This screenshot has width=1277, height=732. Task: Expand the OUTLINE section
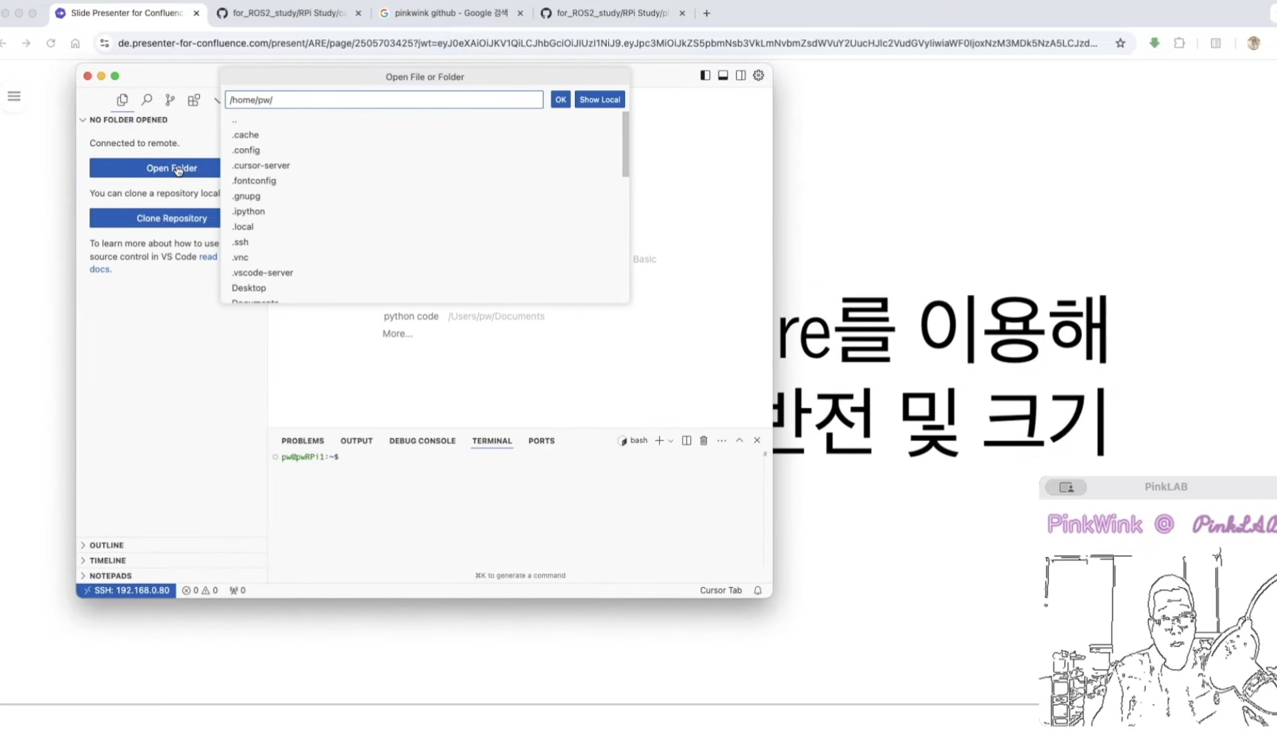(106, 545)
